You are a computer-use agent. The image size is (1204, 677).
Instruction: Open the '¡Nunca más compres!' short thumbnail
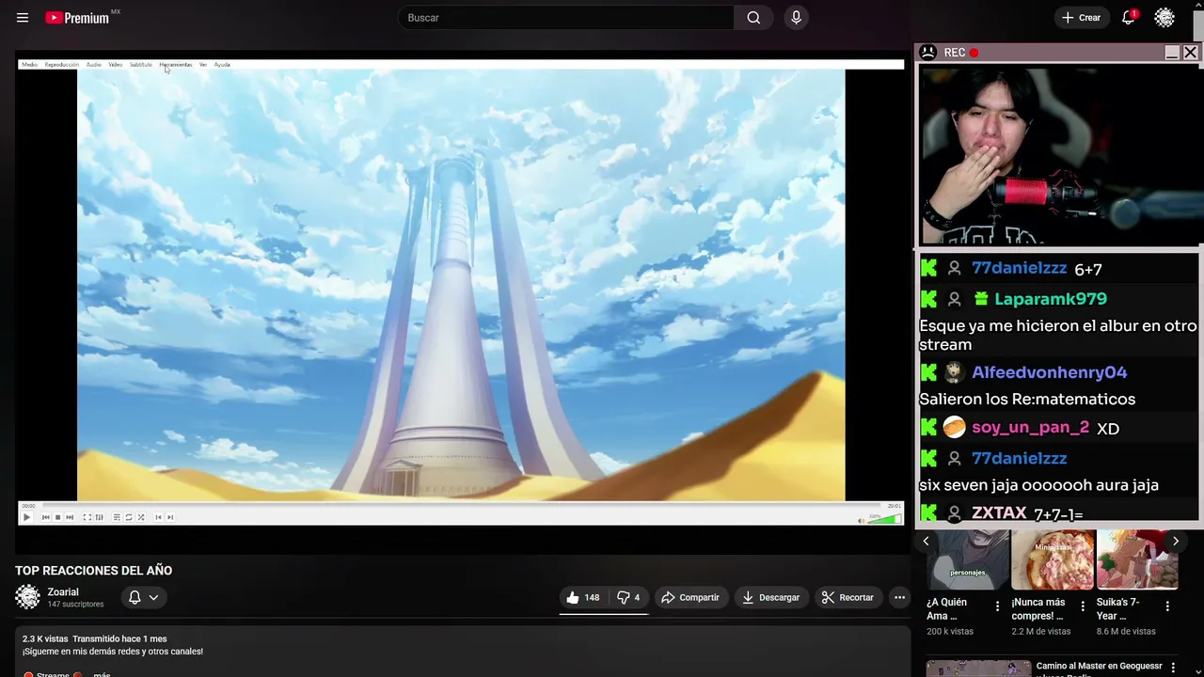pyautogui.click(x=1053, y=559)
